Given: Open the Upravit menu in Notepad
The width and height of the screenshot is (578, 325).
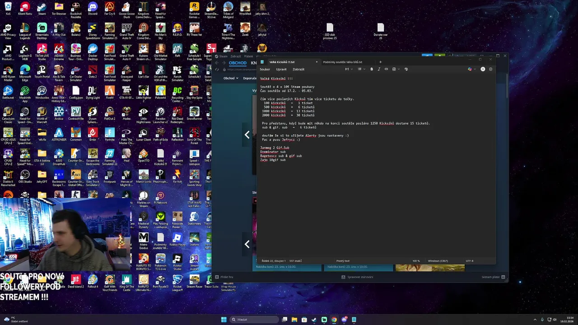Looking at the screenshot, I should tap(281, 69).
